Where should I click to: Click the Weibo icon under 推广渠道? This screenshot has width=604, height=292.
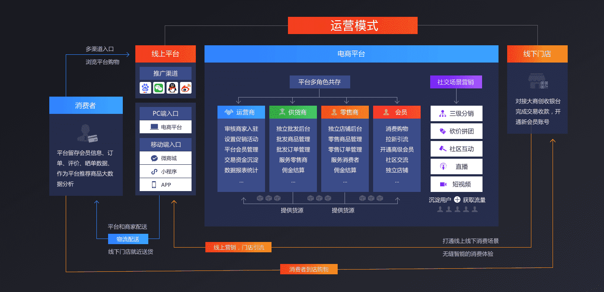pos(186,88)
